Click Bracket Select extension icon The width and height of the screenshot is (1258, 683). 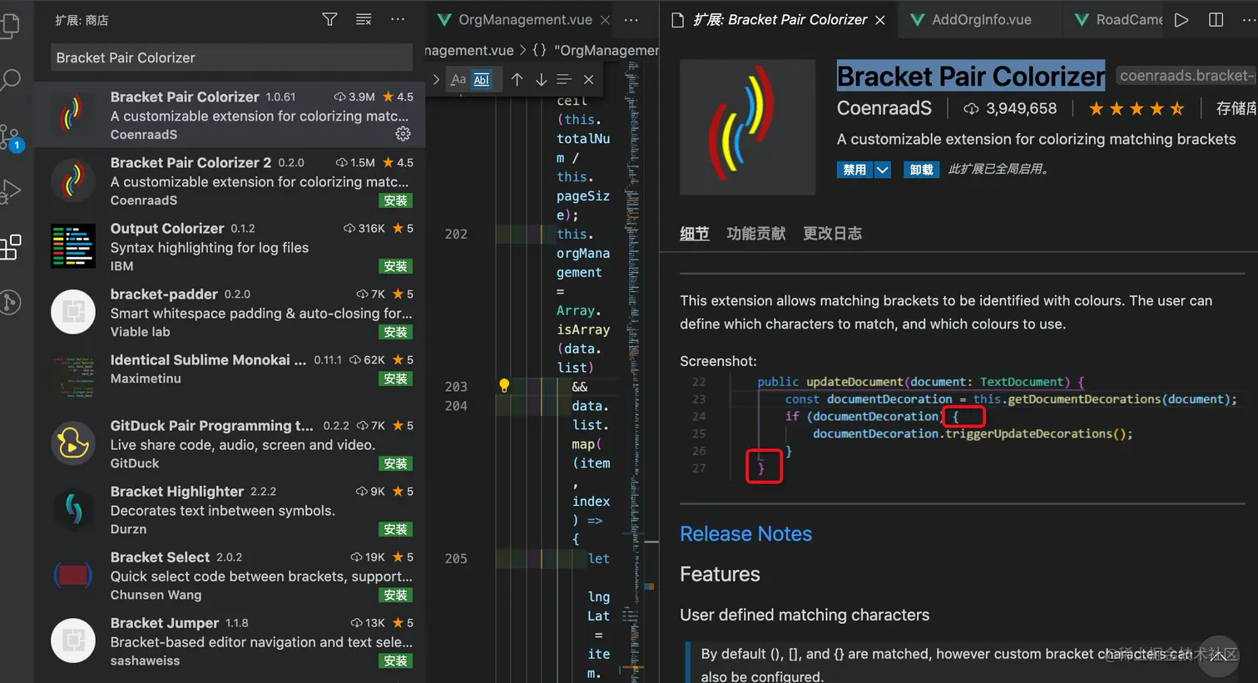click(73, 575)
